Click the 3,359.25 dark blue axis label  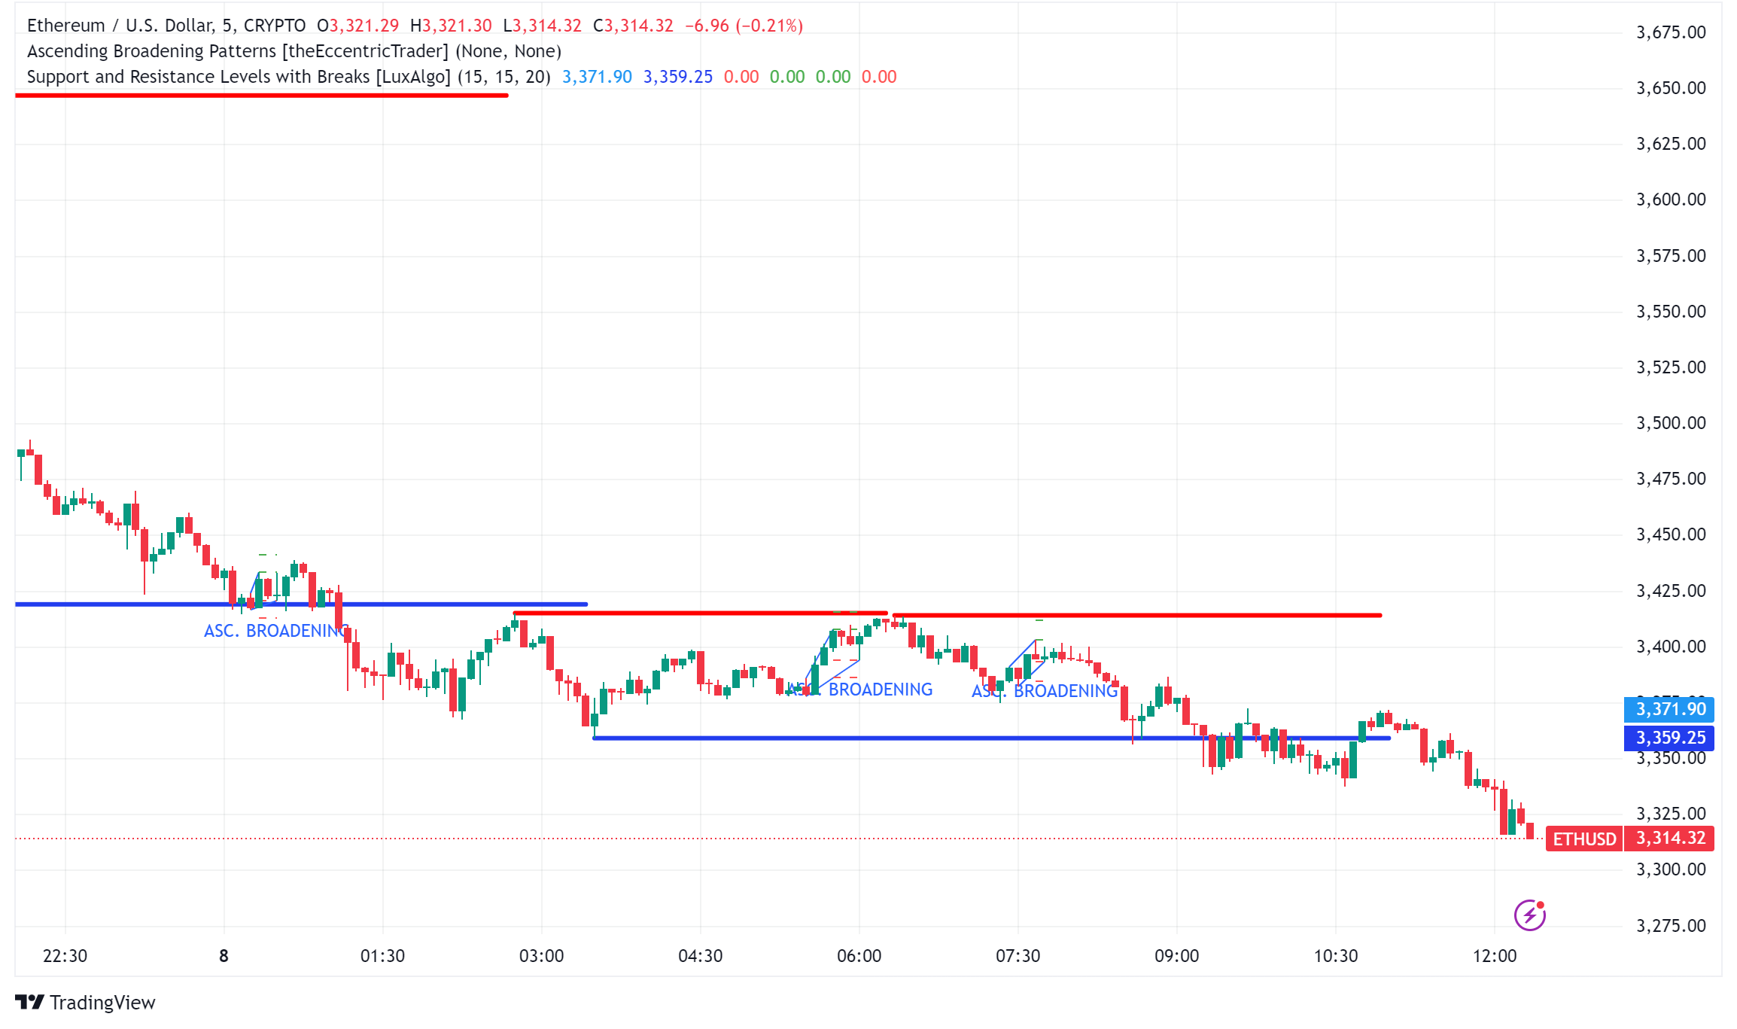[1669, 738]
